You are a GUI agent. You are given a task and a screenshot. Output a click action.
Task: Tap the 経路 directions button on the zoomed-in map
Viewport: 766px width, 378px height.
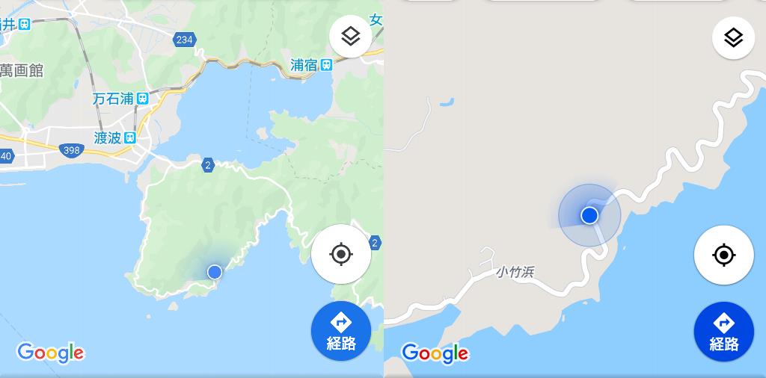[x=724, y=332]
